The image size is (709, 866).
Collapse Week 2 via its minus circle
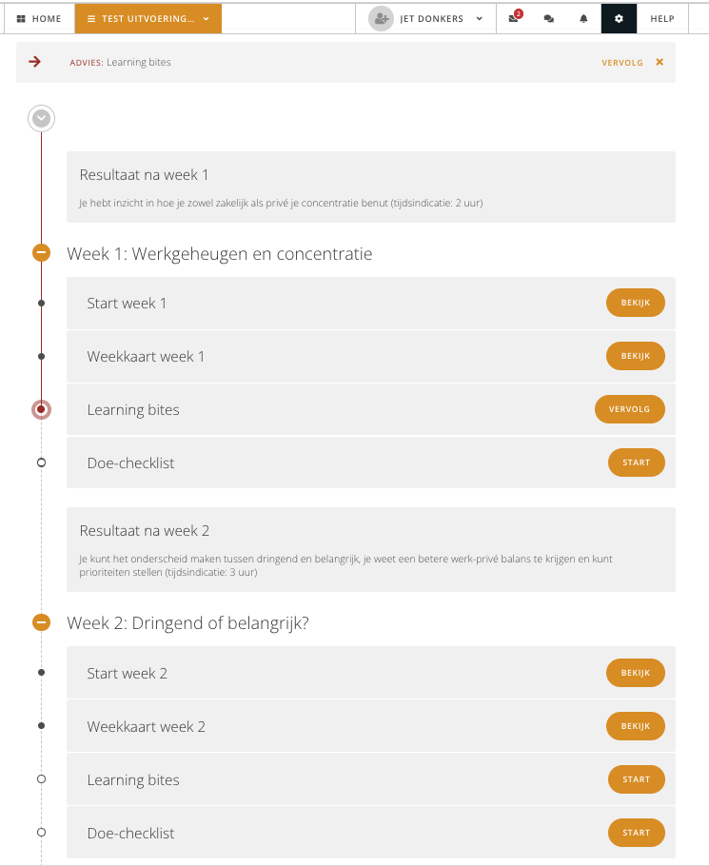click(x=41, y=622)
